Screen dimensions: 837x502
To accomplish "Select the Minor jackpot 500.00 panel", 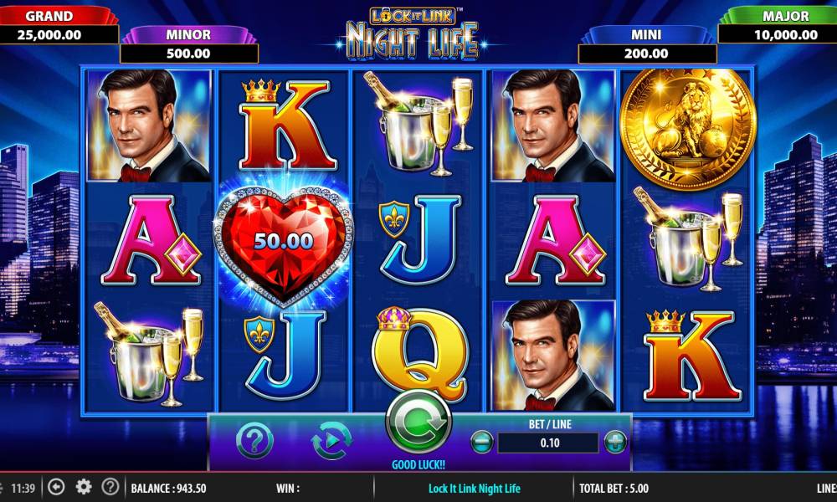I will 189,44.
